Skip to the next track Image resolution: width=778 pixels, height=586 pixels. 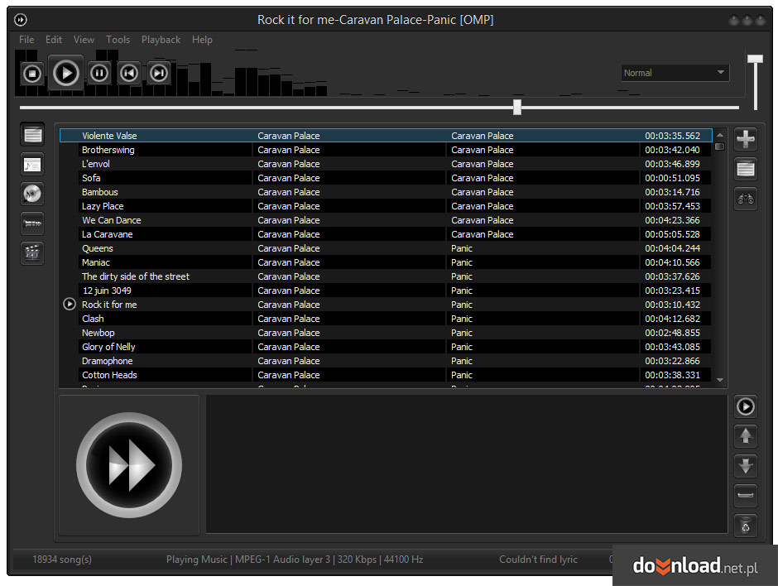coord(159,74)
